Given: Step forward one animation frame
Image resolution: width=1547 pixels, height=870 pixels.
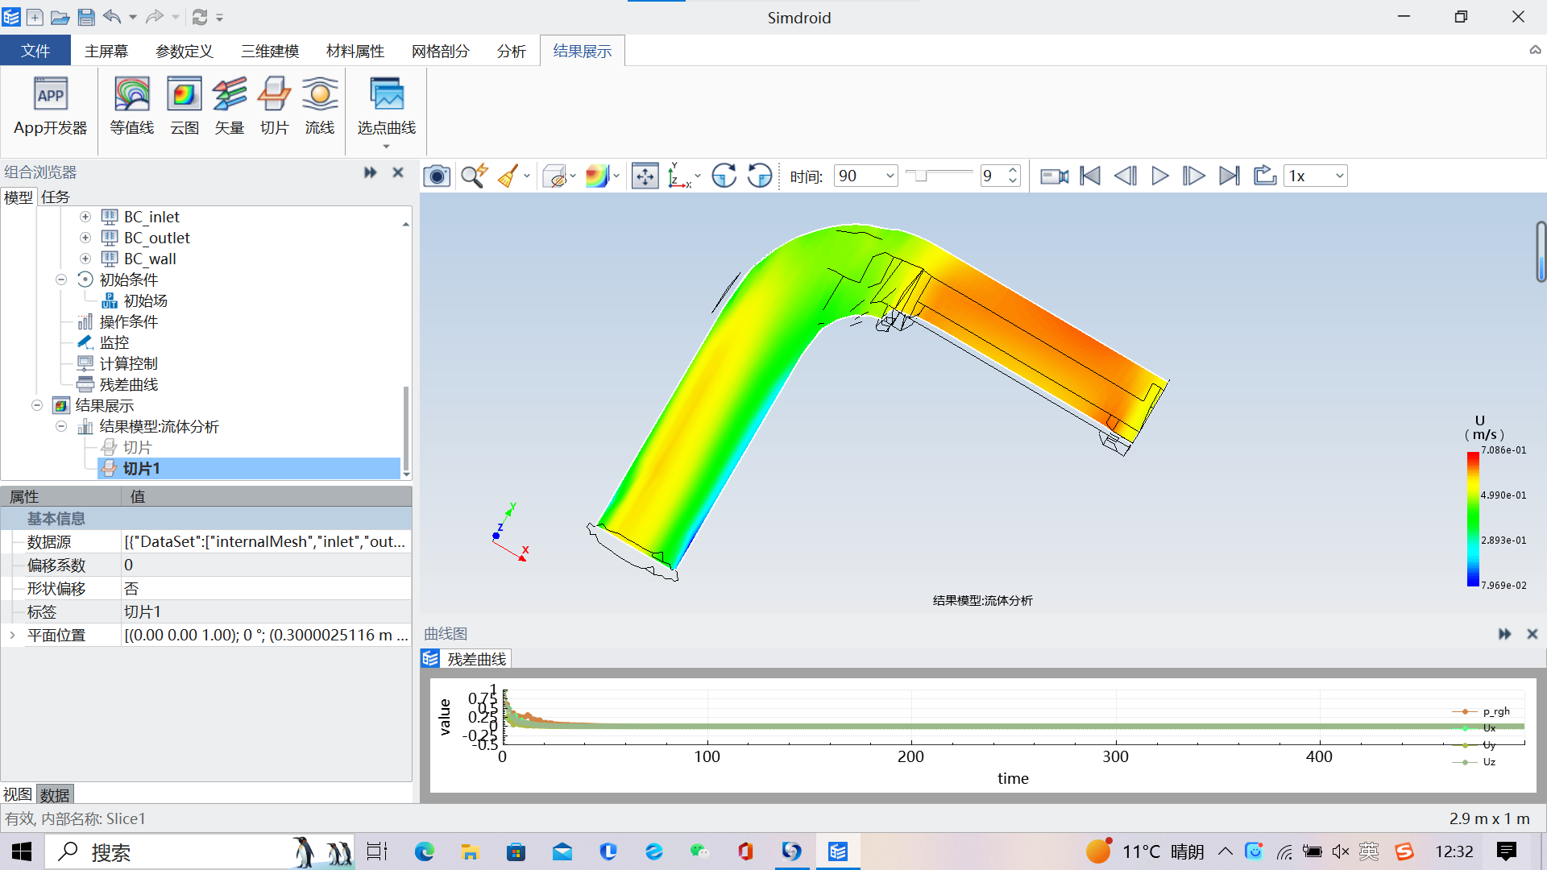Looking at the screenshot, I should click(x=1194, y=176).
